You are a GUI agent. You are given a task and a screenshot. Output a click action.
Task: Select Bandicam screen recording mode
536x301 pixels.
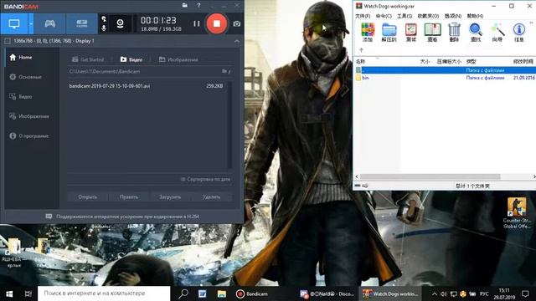pos(14,23)
